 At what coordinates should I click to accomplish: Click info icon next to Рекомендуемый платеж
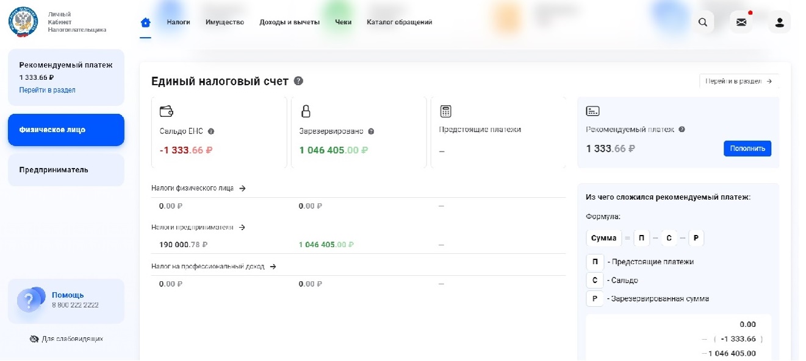tap(682, 130)
